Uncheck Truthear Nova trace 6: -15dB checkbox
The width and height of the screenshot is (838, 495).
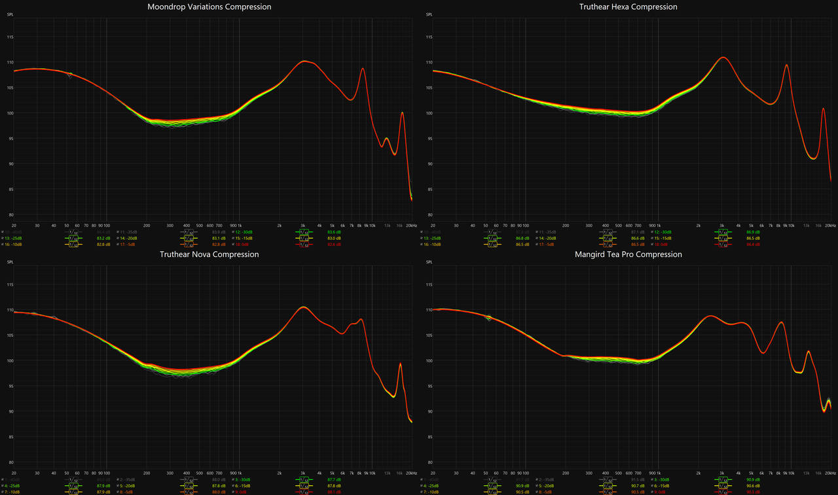pyautogui.click(x=234, y=486)
